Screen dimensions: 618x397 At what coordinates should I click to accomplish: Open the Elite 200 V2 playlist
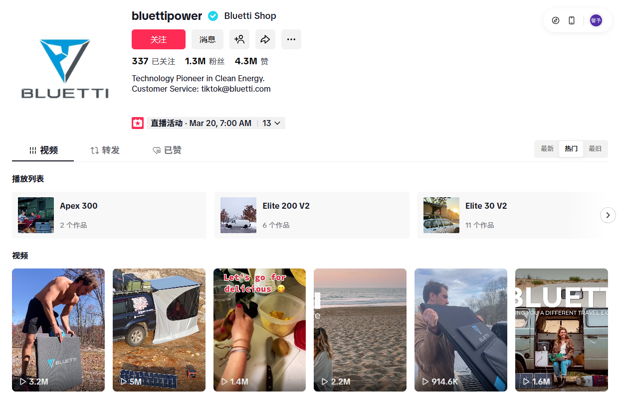312,215
